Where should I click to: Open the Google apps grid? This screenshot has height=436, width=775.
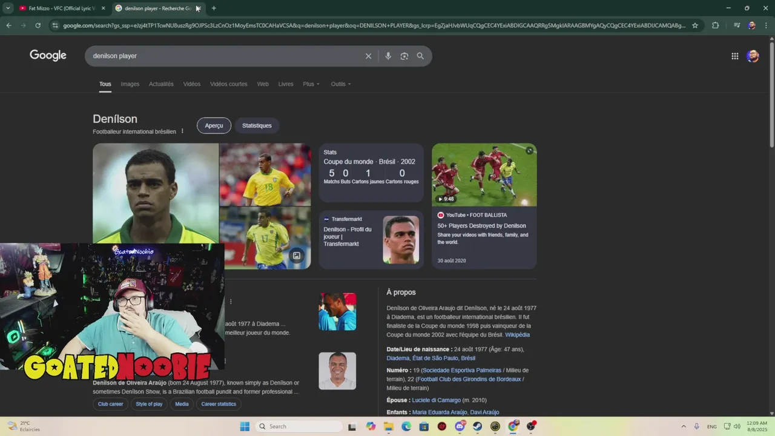(734, 56)
